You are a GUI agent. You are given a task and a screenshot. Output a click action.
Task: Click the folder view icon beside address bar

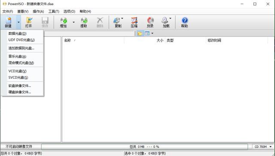click(140, 34)
